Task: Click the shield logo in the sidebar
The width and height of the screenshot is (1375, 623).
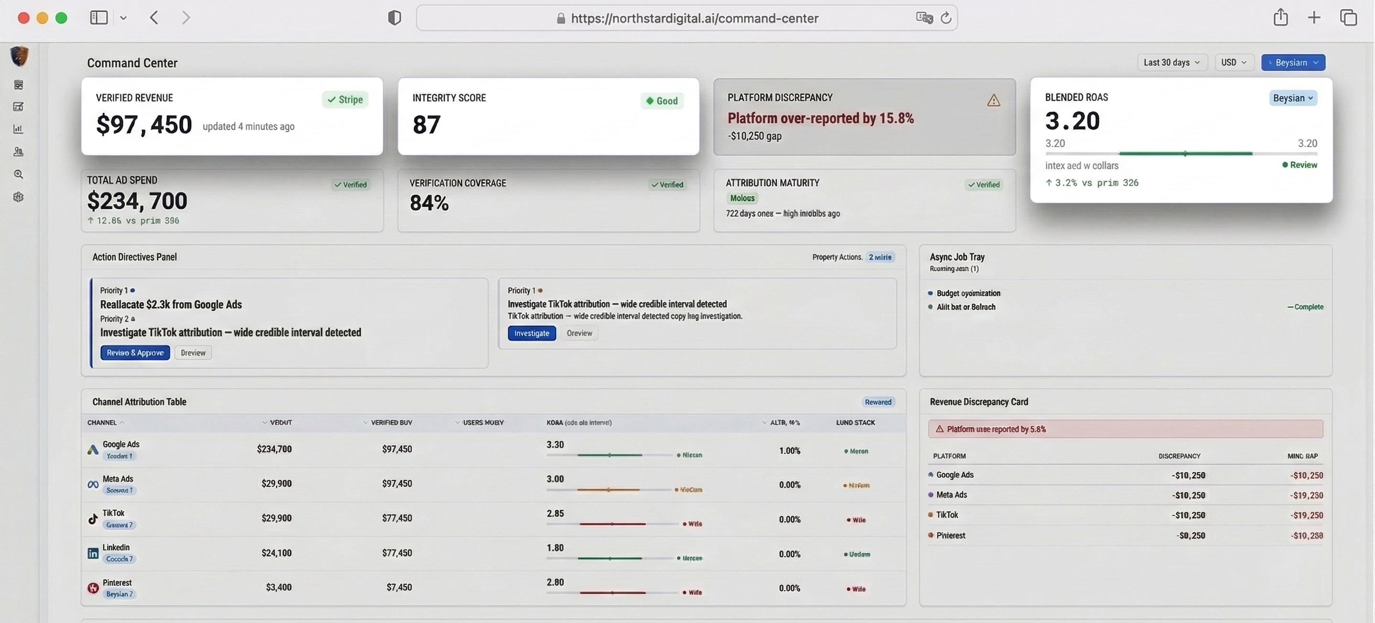Action: [x=19, y=55]
